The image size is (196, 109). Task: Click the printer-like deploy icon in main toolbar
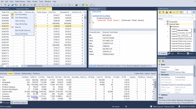[x=76, y=5]
